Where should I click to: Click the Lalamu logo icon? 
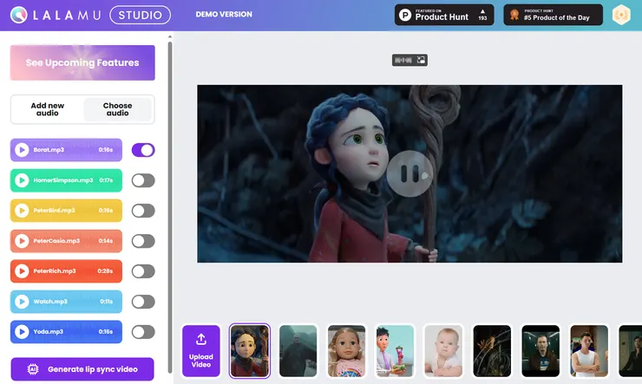point(19,15)
